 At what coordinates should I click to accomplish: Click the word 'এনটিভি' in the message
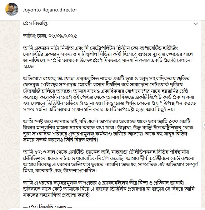[76, 152]
